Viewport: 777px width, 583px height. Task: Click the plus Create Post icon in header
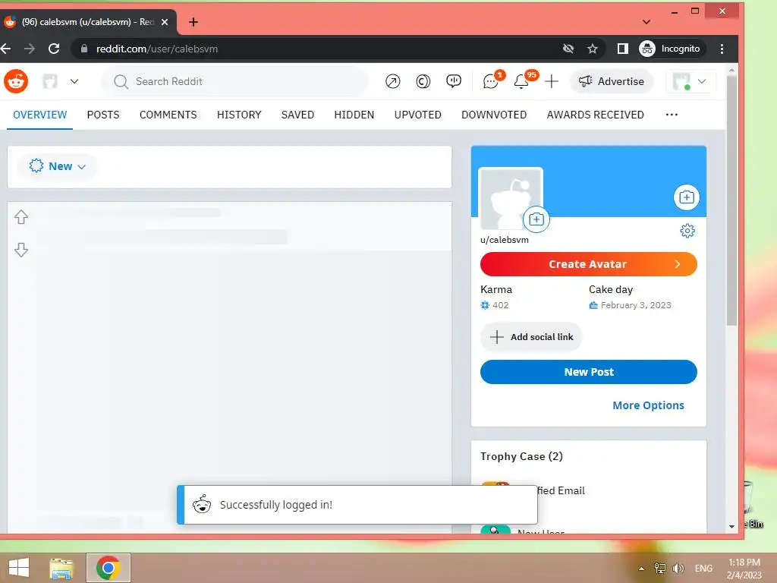552,81
